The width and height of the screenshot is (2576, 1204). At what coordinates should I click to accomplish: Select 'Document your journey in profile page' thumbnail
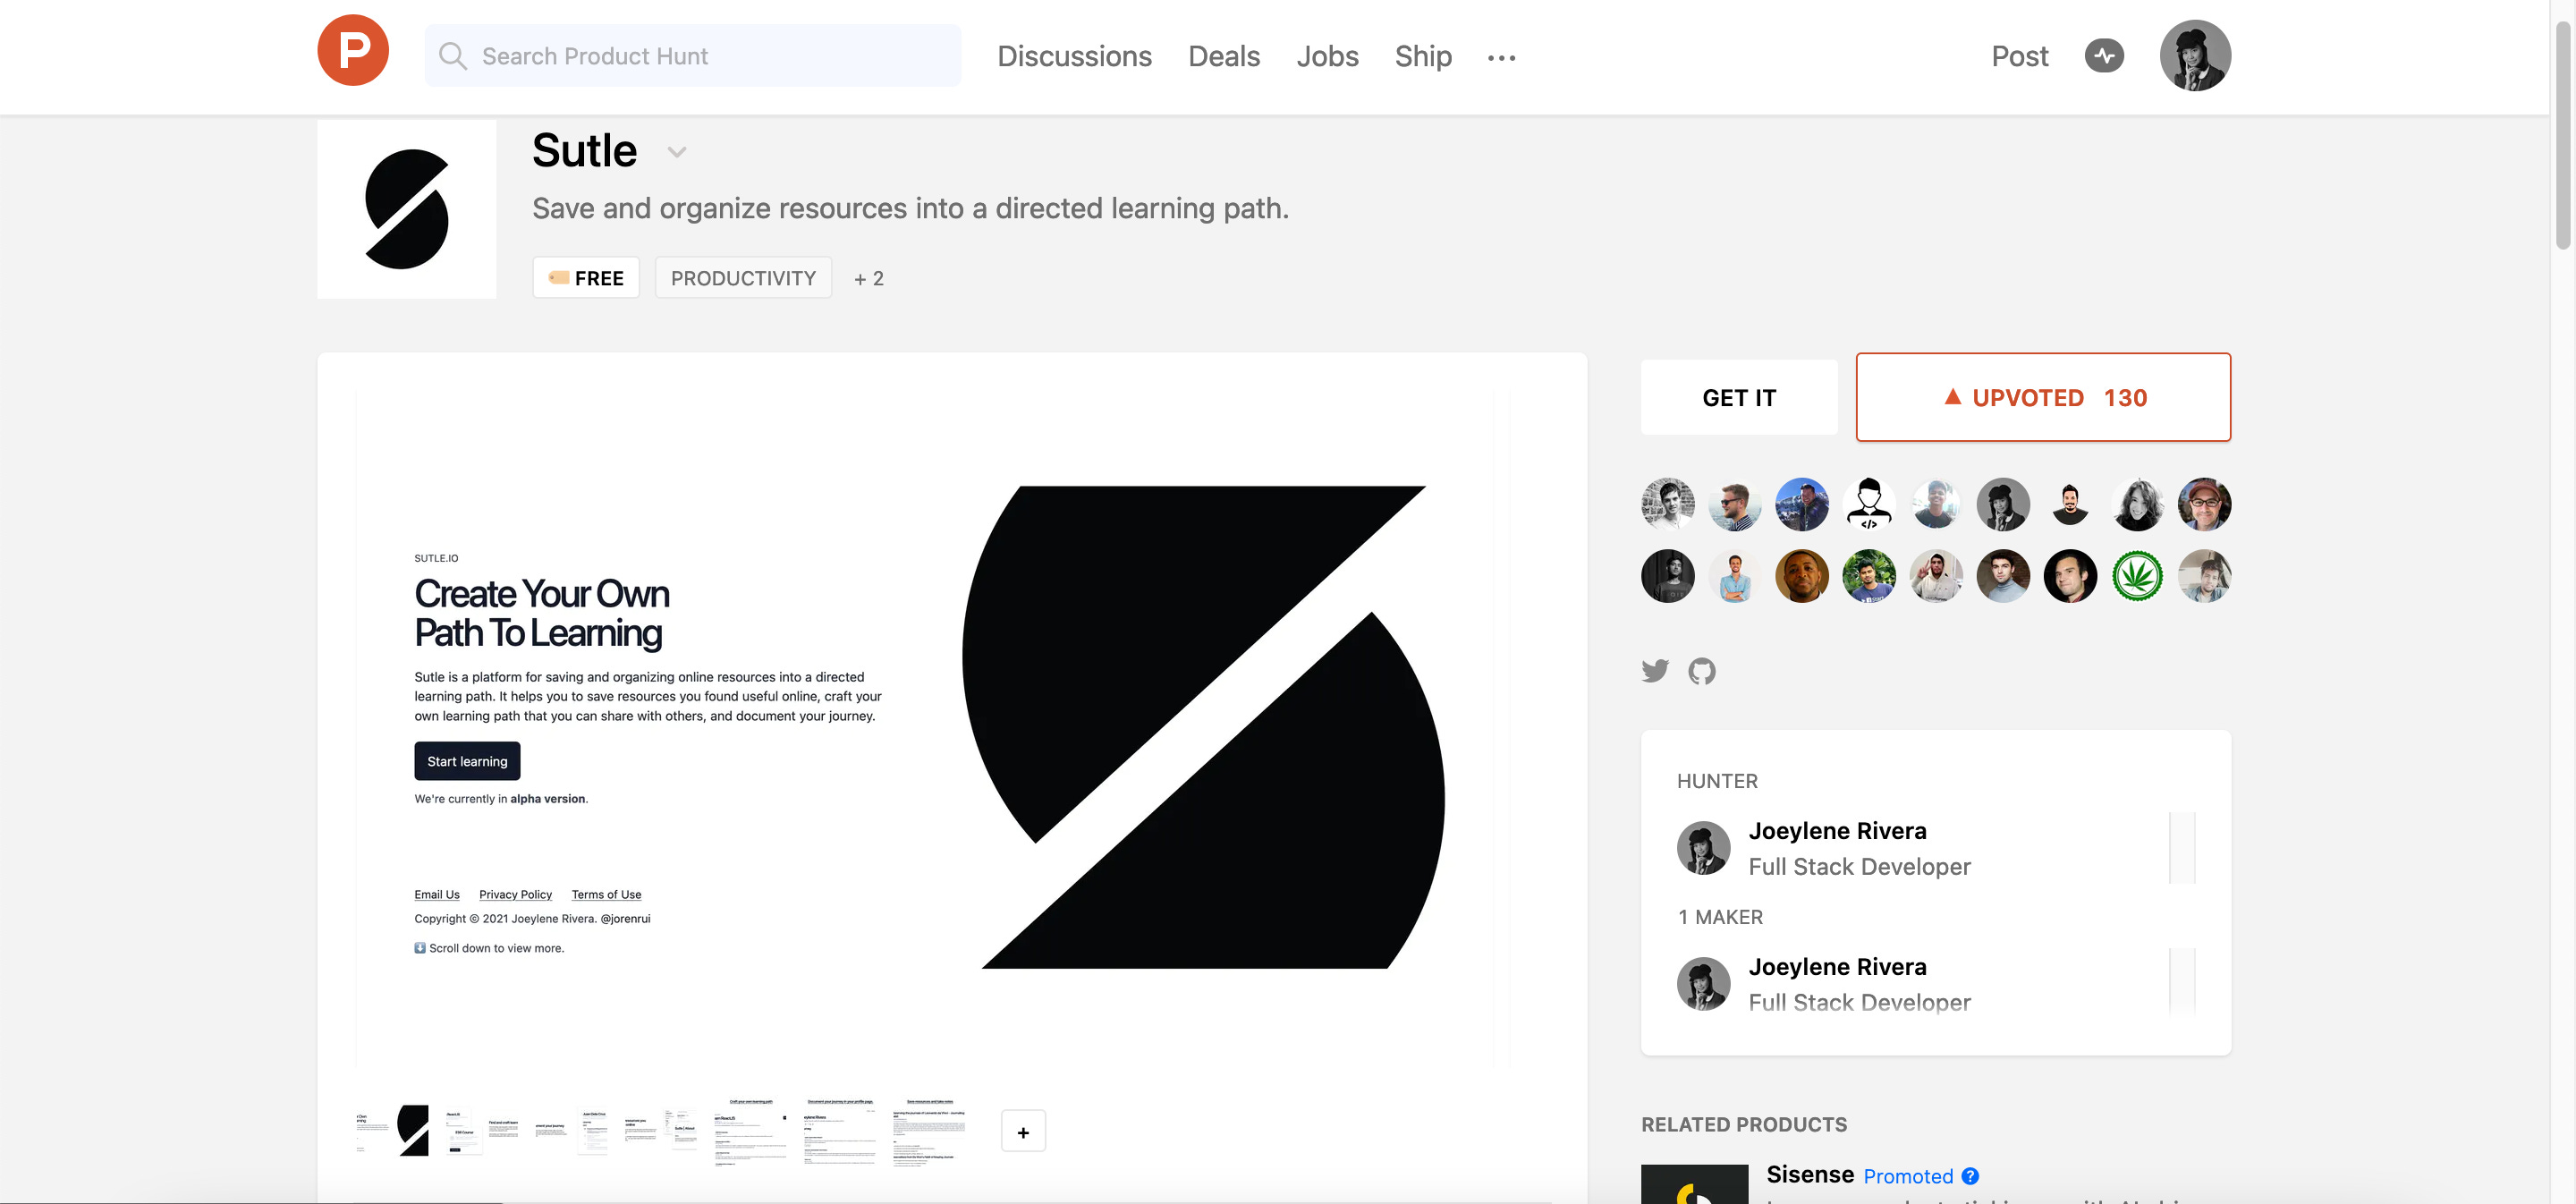pos(840,1131)
